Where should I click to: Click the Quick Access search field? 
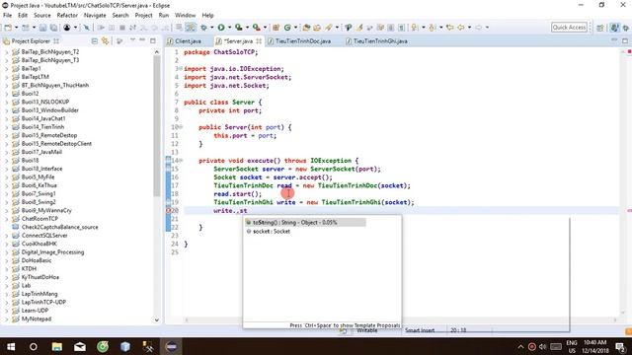(x=569, y=28)
